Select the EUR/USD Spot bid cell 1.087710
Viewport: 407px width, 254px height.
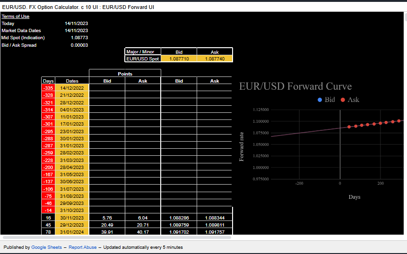click(179, 59)
